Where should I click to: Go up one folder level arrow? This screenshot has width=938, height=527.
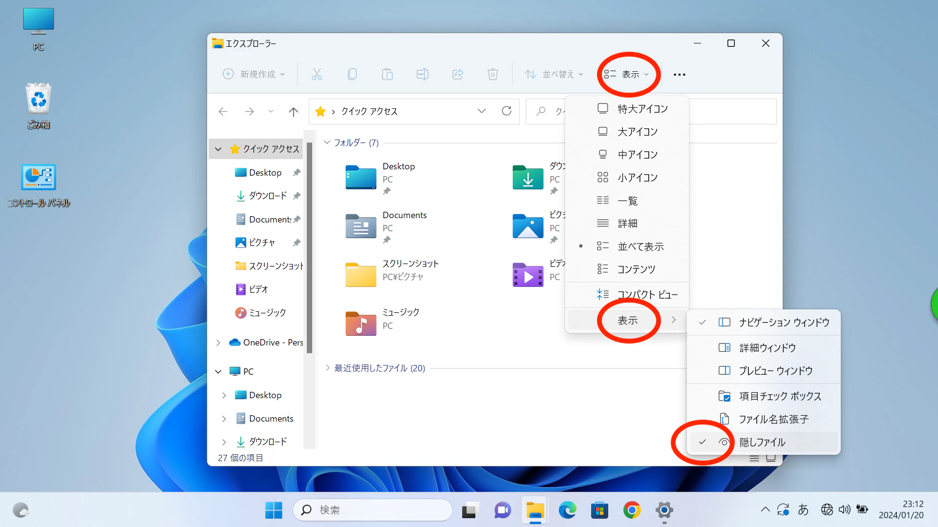[294, 112]
